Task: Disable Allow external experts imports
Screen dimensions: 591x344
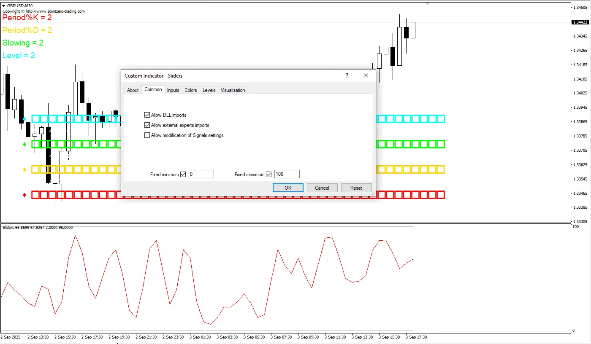Action: [147, 125]
